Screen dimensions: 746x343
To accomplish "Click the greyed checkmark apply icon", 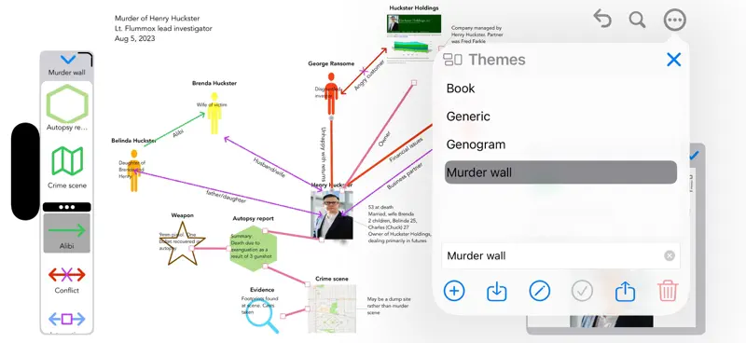I will pos(582,291).
